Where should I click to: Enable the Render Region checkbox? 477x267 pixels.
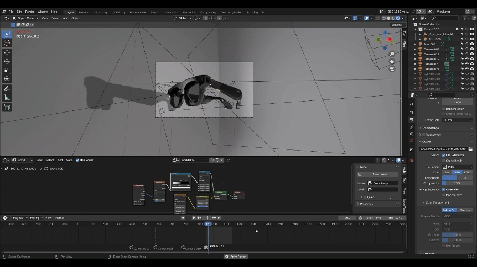pos(444,109)
